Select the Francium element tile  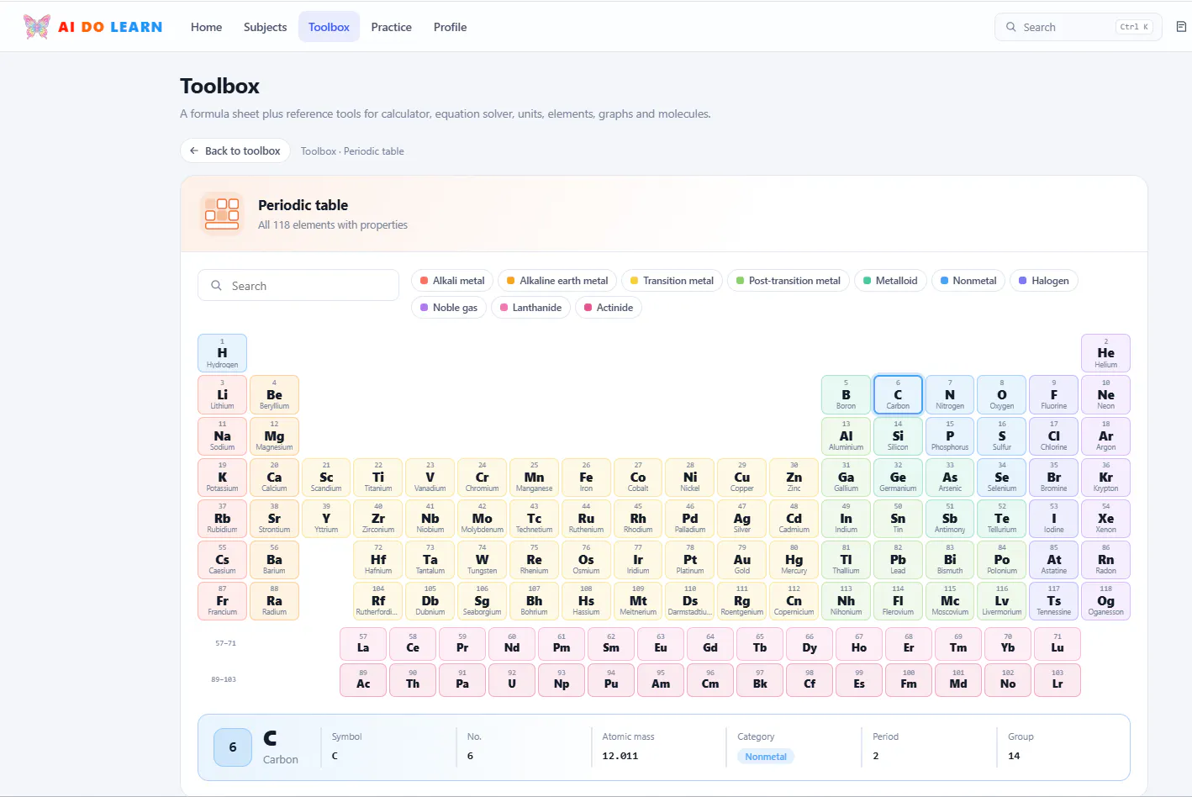222,600
